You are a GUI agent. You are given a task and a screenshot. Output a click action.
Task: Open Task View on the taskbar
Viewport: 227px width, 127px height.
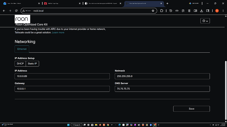pos(85,125)
